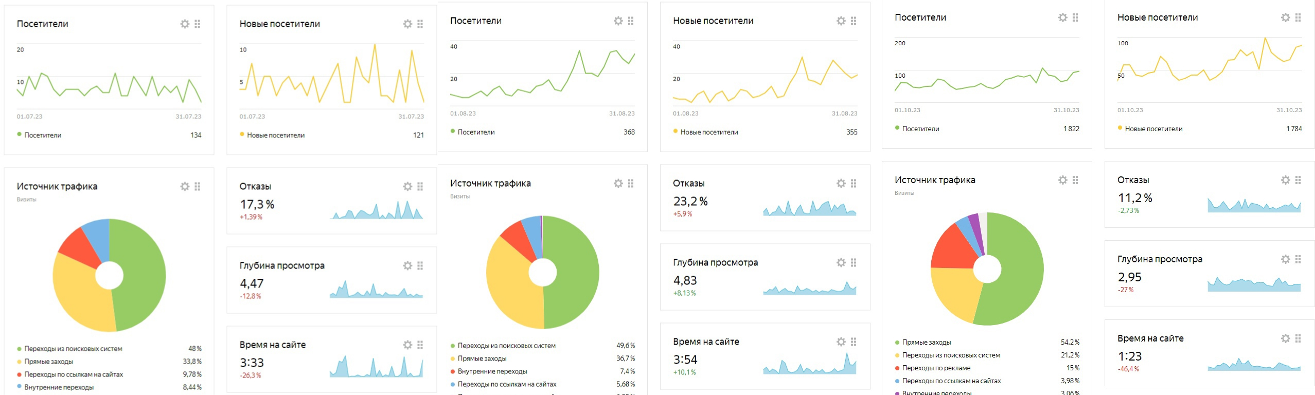Open the Глубина просмотра 2,95 widget title
1315x395 pixels.
pos(1160,260)
